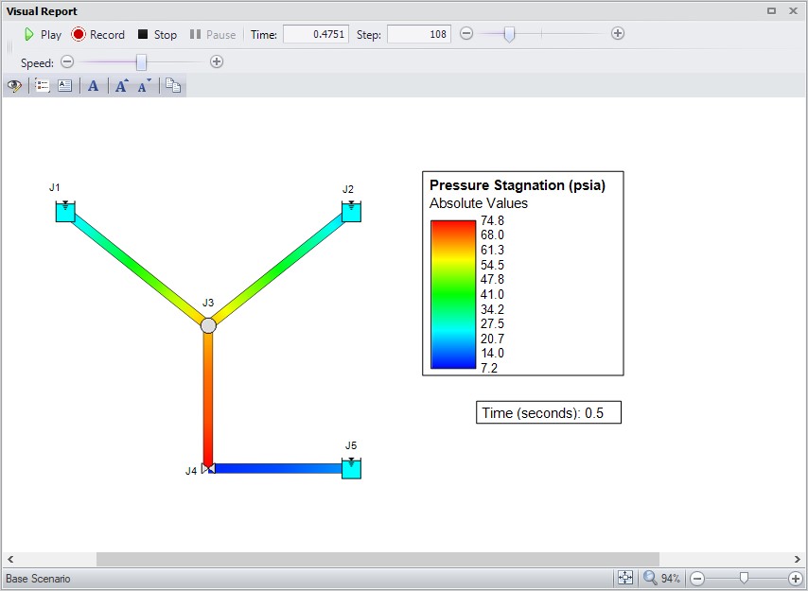Select the J1 reservoir junction
Screen dimensions: 808x591
65,212
